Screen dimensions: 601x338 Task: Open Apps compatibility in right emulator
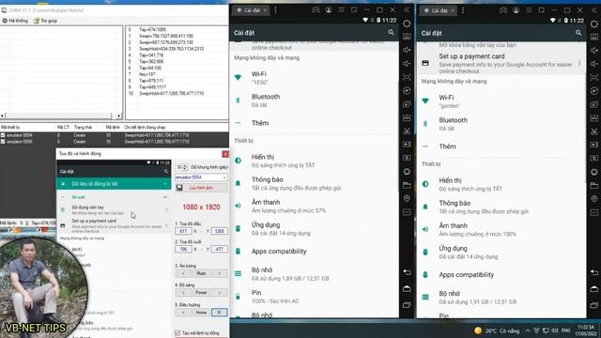coord(501,275)
